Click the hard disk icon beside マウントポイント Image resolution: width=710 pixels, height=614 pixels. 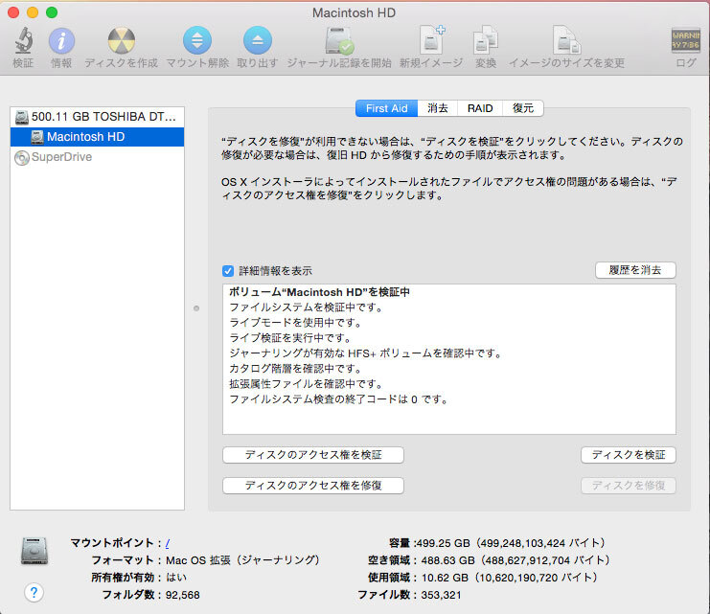34,551
